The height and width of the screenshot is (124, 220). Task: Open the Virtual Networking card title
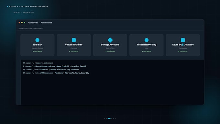click(x=147, y=45)
